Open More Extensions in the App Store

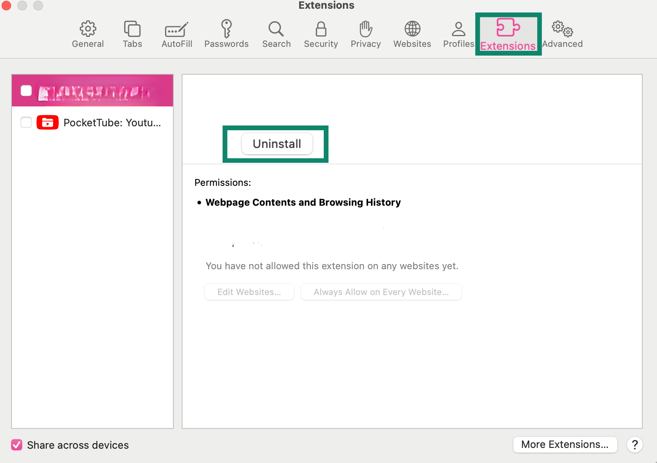[565, 444]
